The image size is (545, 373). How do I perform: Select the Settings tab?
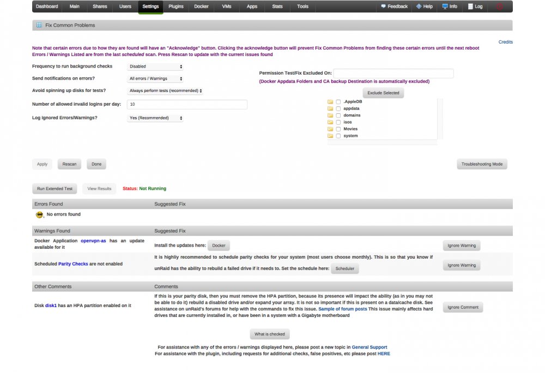tap(150, 6)
